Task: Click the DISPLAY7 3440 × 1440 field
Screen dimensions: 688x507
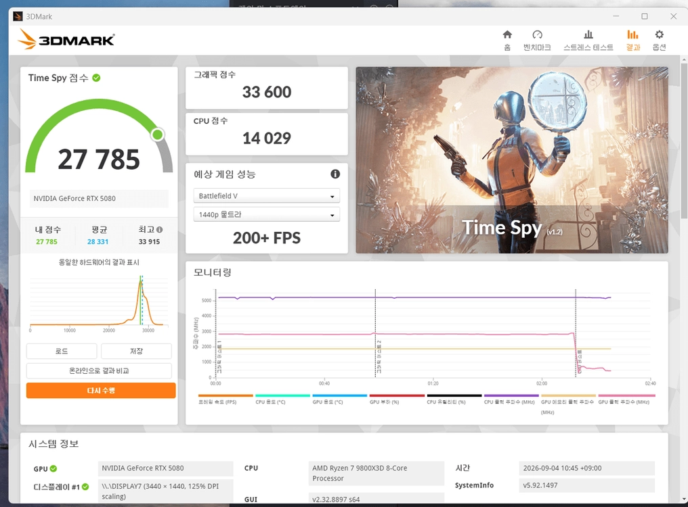Action: (165, 491)
